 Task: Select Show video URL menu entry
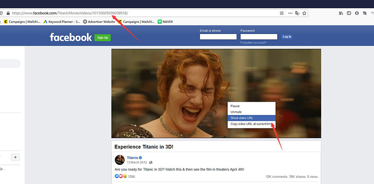252,118
